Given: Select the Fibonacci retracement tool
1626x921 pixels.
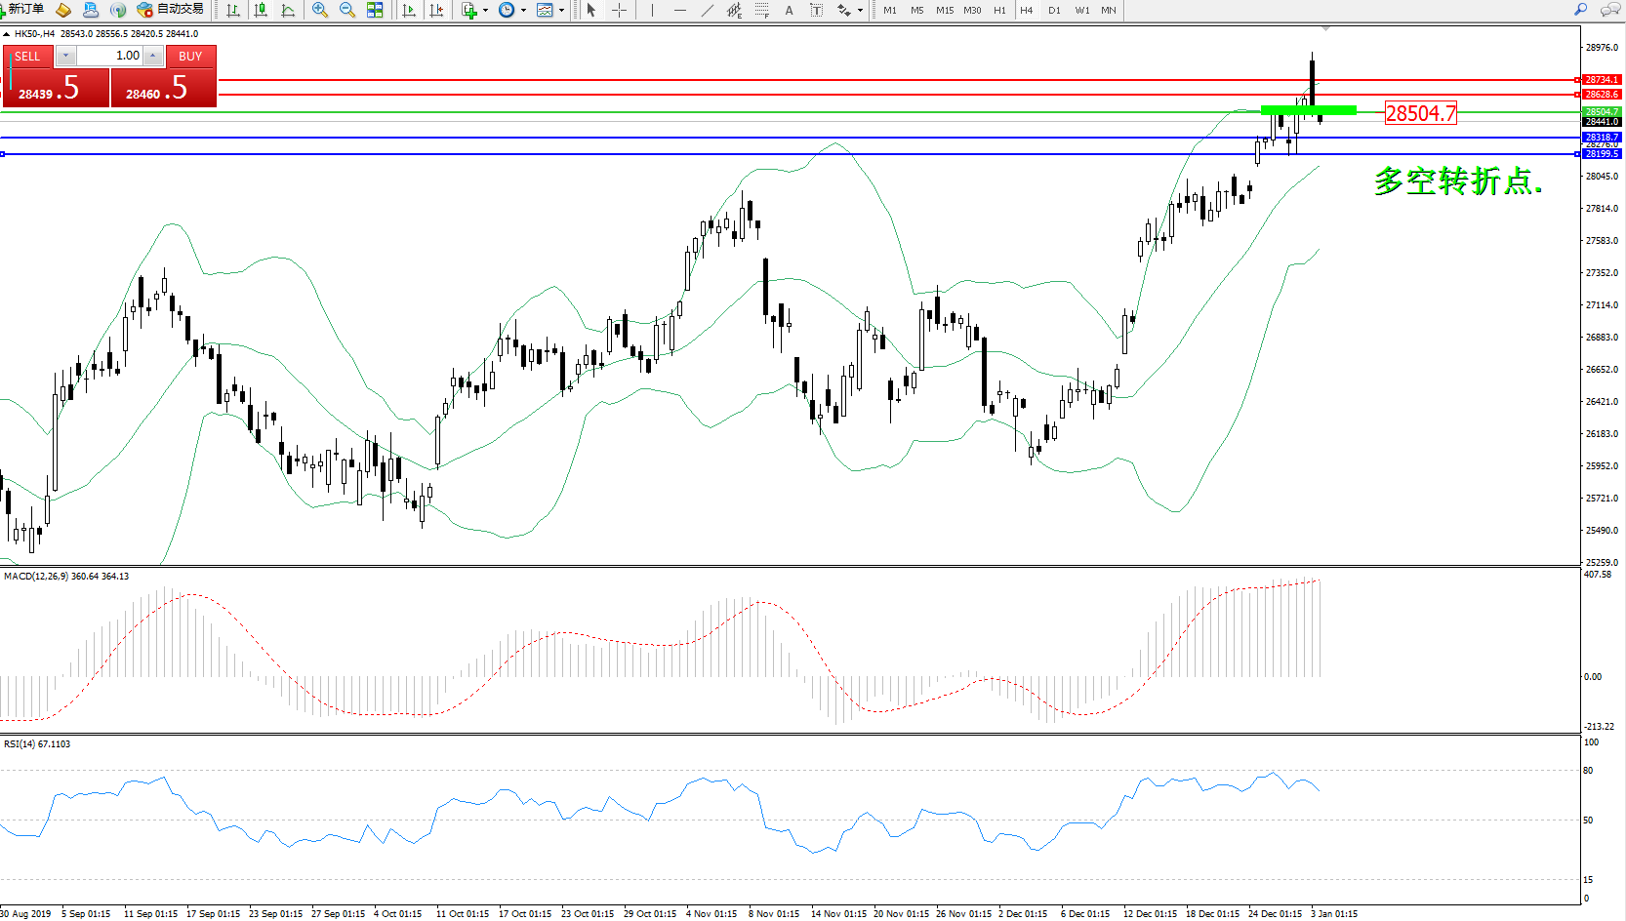Looking at the screenshot, I should pos(762,10).
